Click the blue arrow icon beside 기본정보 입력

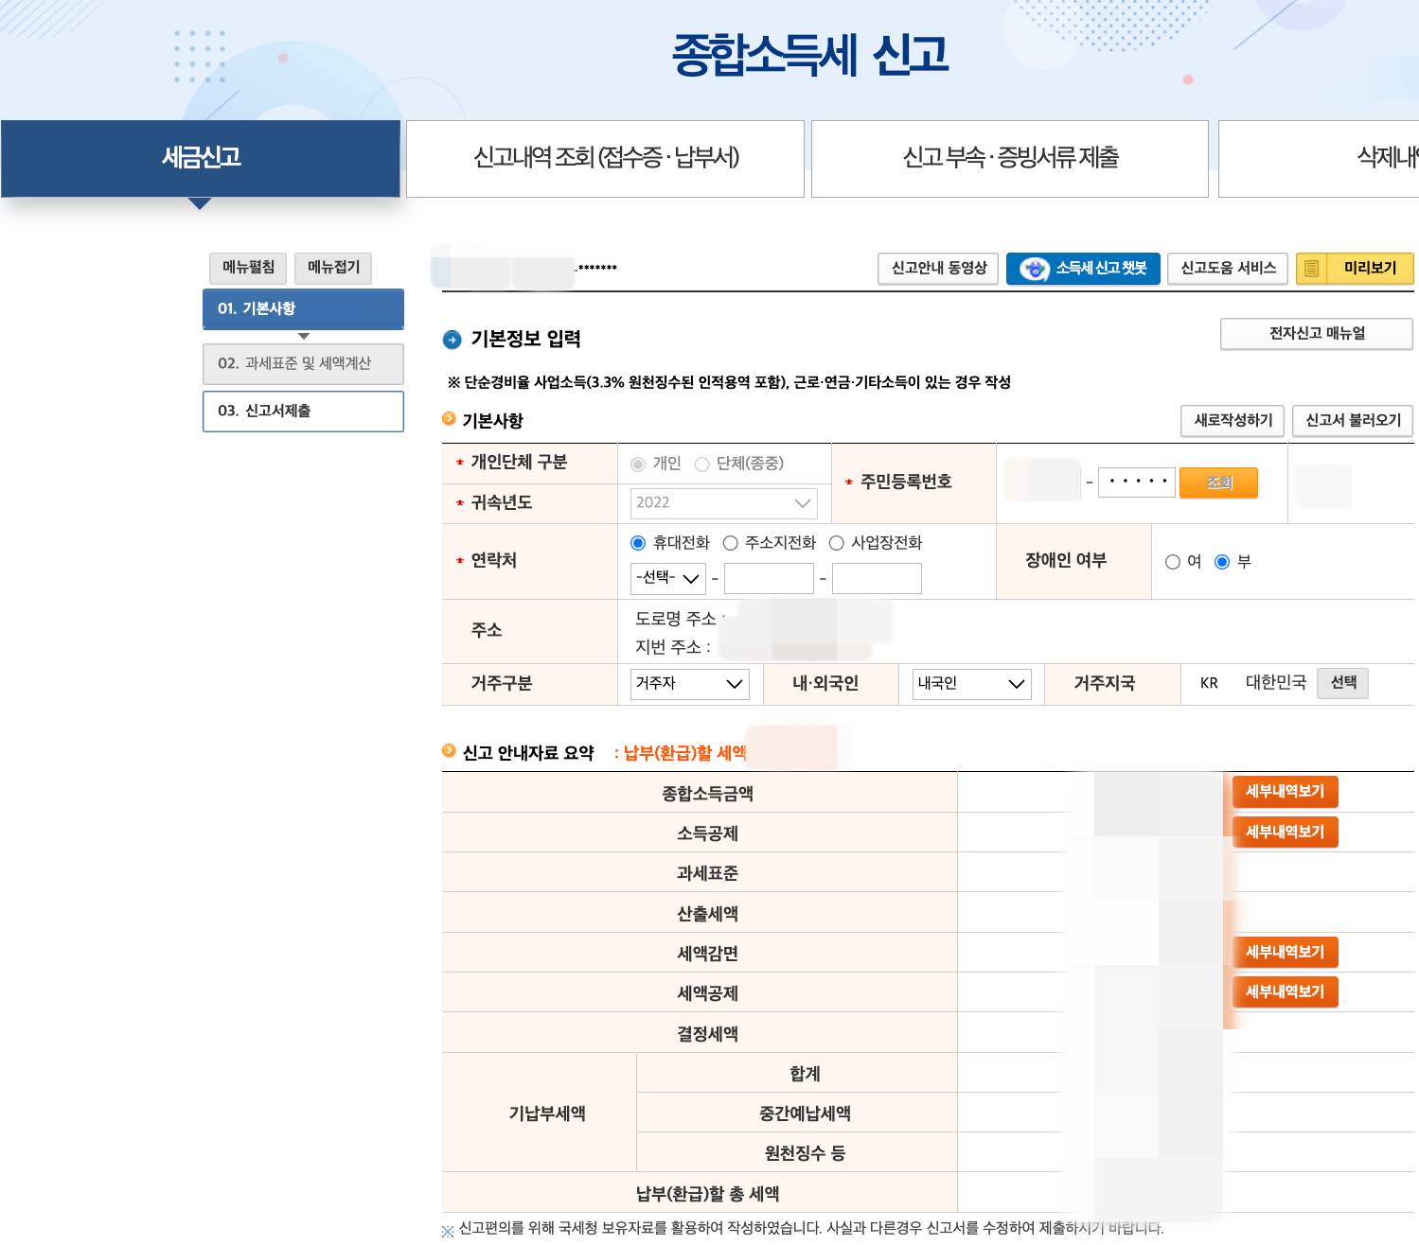pyautogui.click(x=453, y=339)
